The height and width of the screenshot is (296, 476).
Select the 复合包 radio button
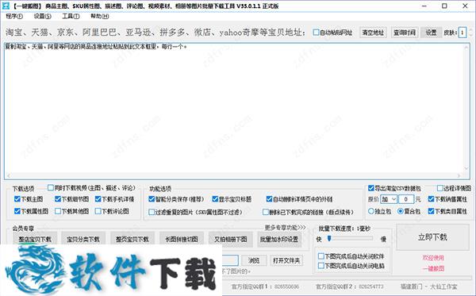click(401, 211)
